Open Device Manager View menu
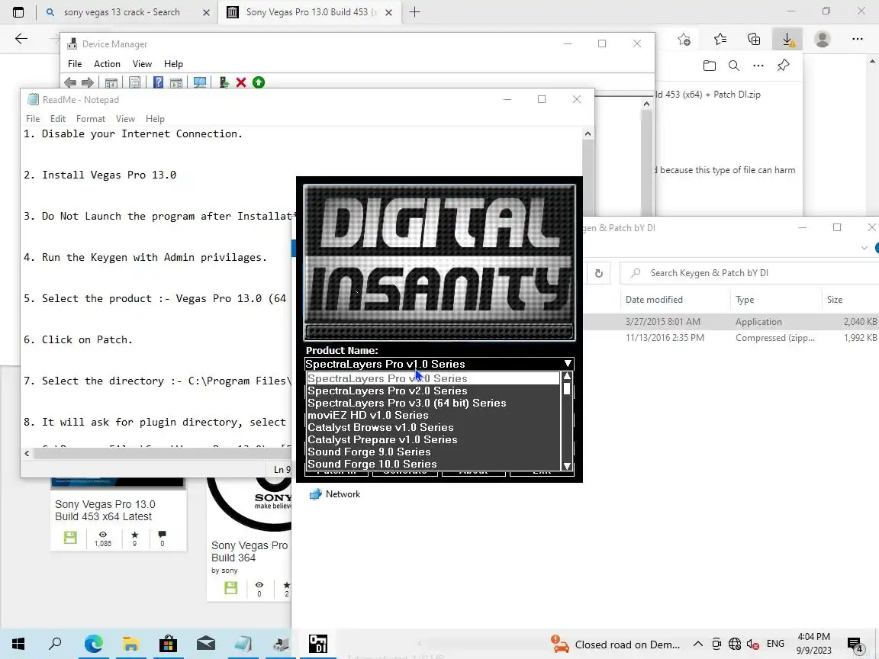Image resolution: width=879 pixels, height=659 pixels. pos(143,64)
